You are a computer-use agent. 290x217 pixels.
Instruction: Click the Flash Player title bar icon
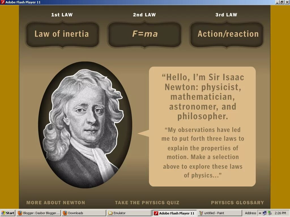click(x=3, y=2)
